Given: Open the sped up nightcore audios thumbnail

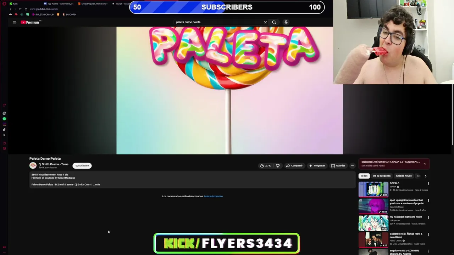Looking at the screenshot, I should click(373, 206).
